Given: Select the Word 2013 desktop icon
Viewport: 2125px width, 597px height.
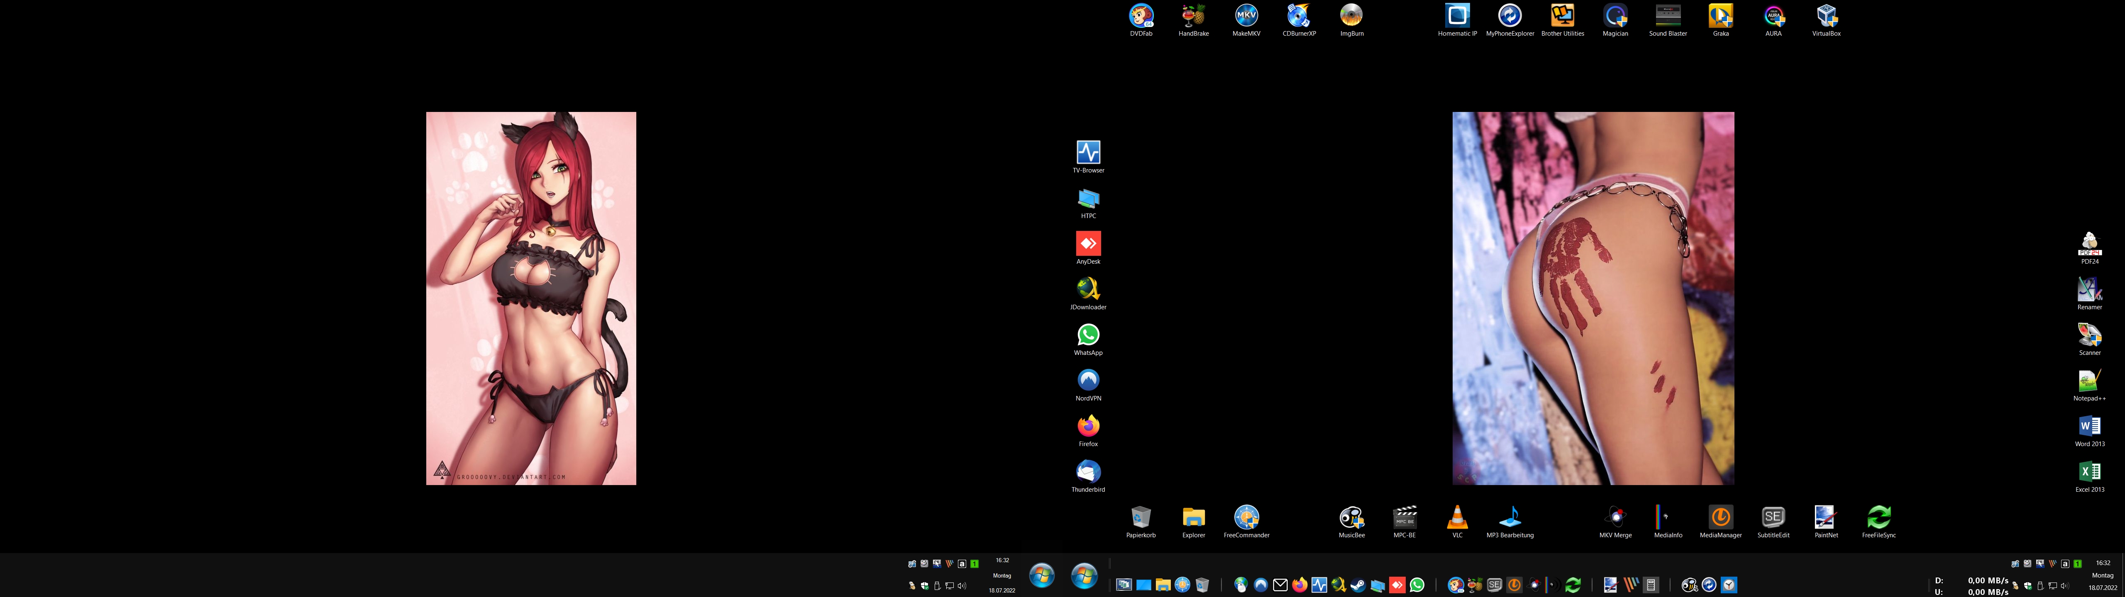Looking at the screenshot, I should tap(2090, 430).
